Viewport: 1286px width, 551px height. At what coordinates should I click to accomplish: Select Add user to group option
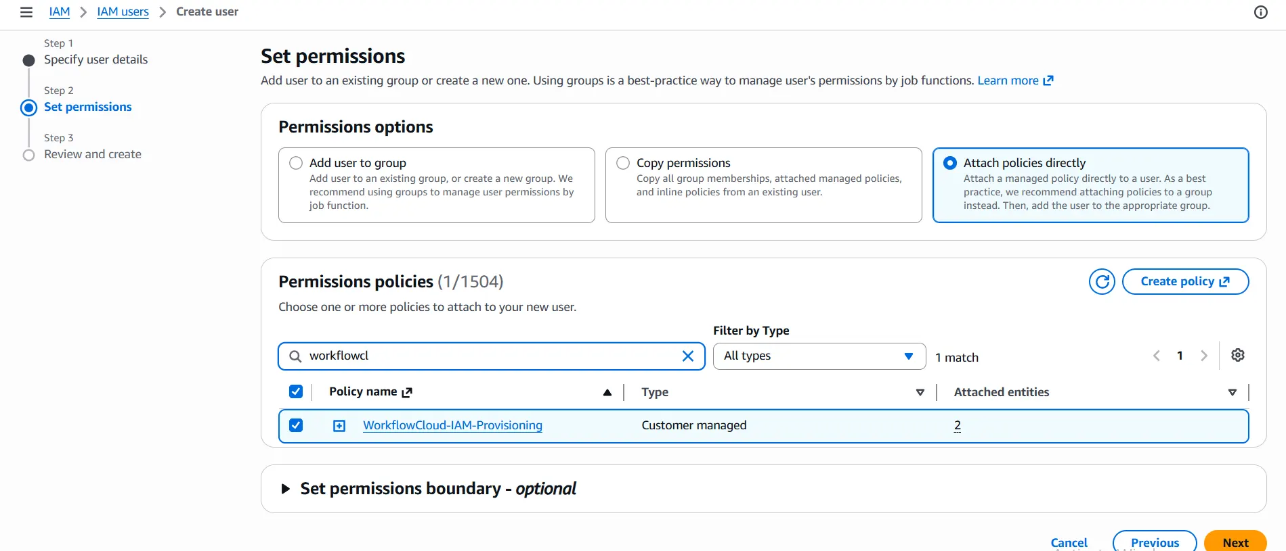[x=296, y=163]
